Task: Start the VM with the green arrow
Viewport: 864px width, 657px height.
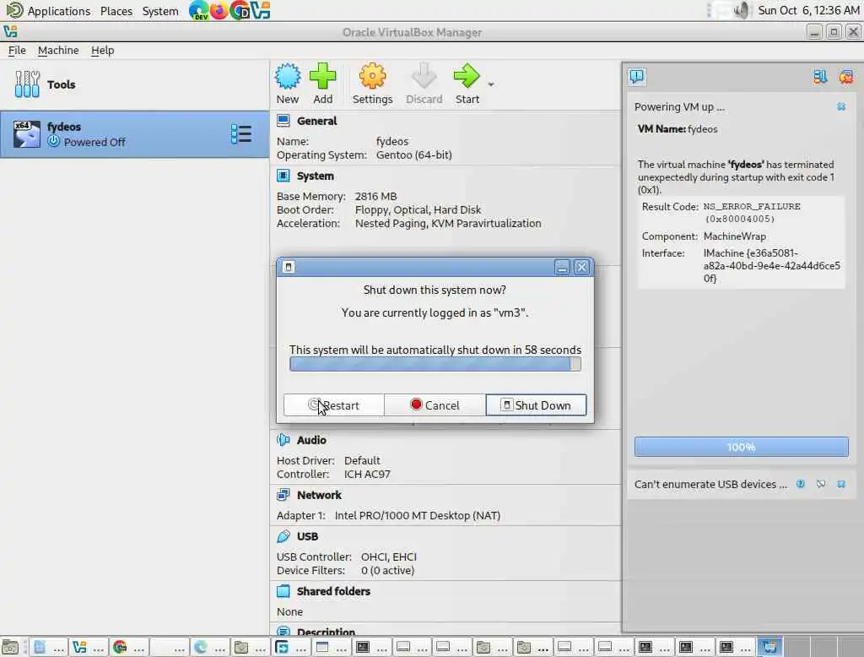Action: coord(467,84)
